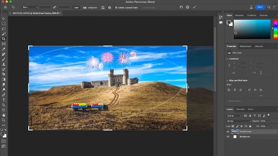This screenshot has height=156, width=278.
Task: Select the Frame tool
Action: pos(3,44)
